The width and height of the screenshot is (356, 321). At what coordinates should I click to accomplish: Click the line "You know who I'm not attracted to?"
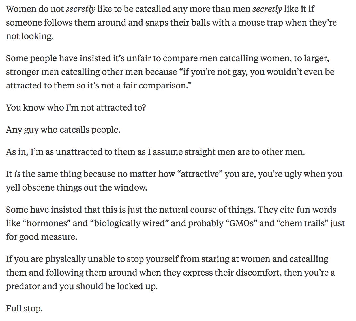coord(76,108)
